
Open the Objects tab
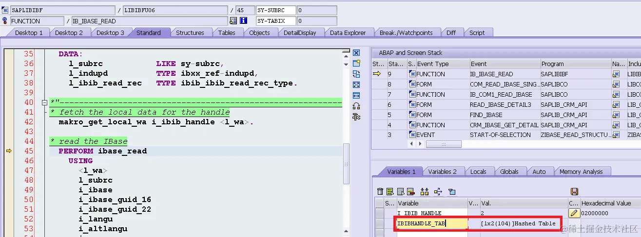(x=259, y=33)
